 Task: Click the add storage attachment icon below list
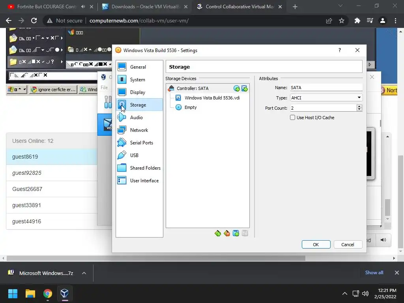coord(236,234)
